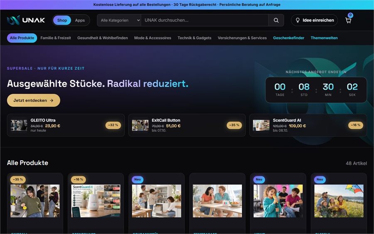The height and width of the screenshot is (234, 374).
Task: Click the search magnifier icon
Action: coord(276,20)
